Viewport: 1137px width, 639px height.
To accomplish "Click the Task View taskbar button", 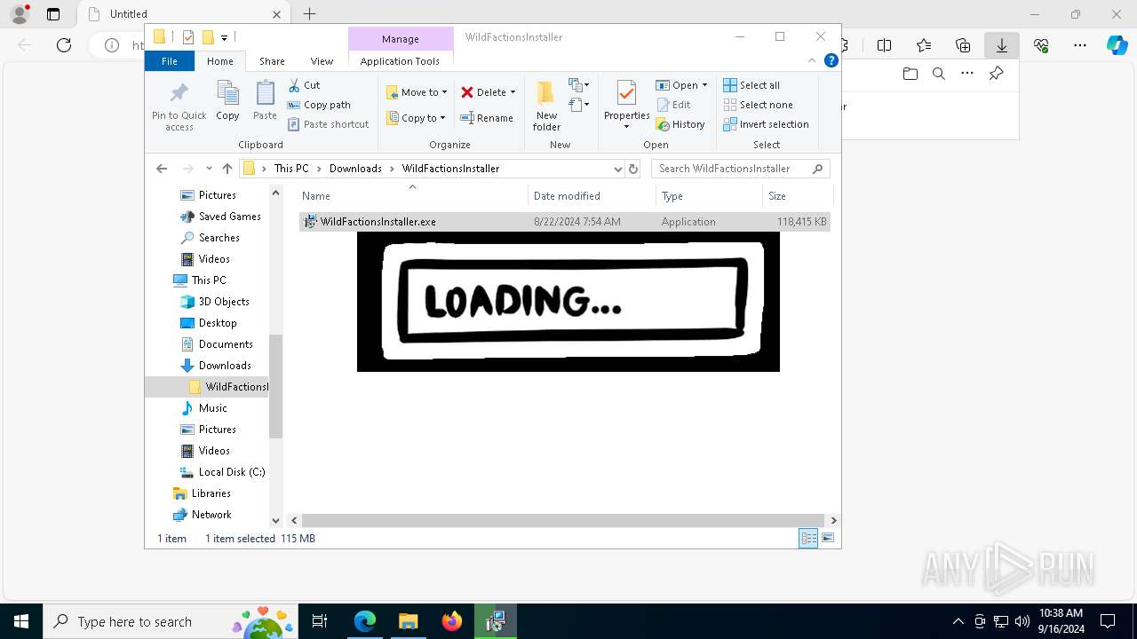I will (x=320, y=621).
